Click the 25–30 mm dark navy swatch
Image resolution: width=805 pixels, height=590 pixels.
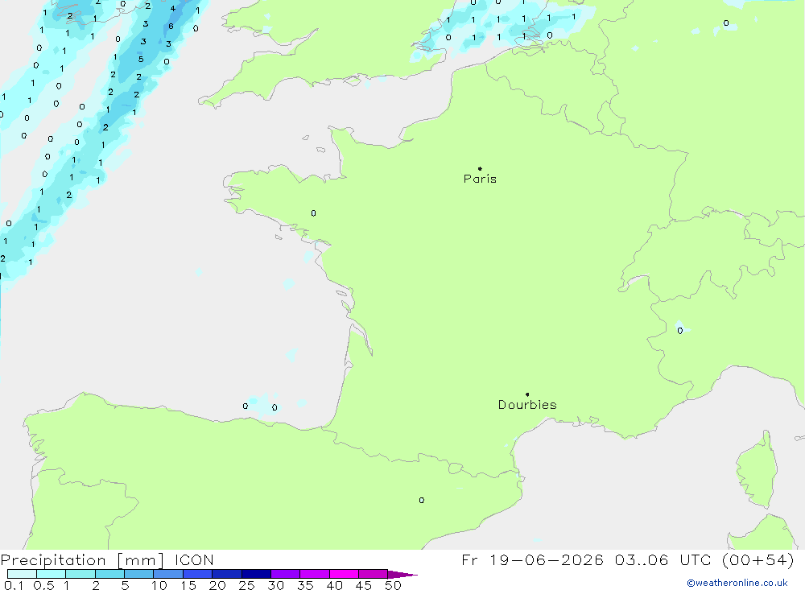256,574
